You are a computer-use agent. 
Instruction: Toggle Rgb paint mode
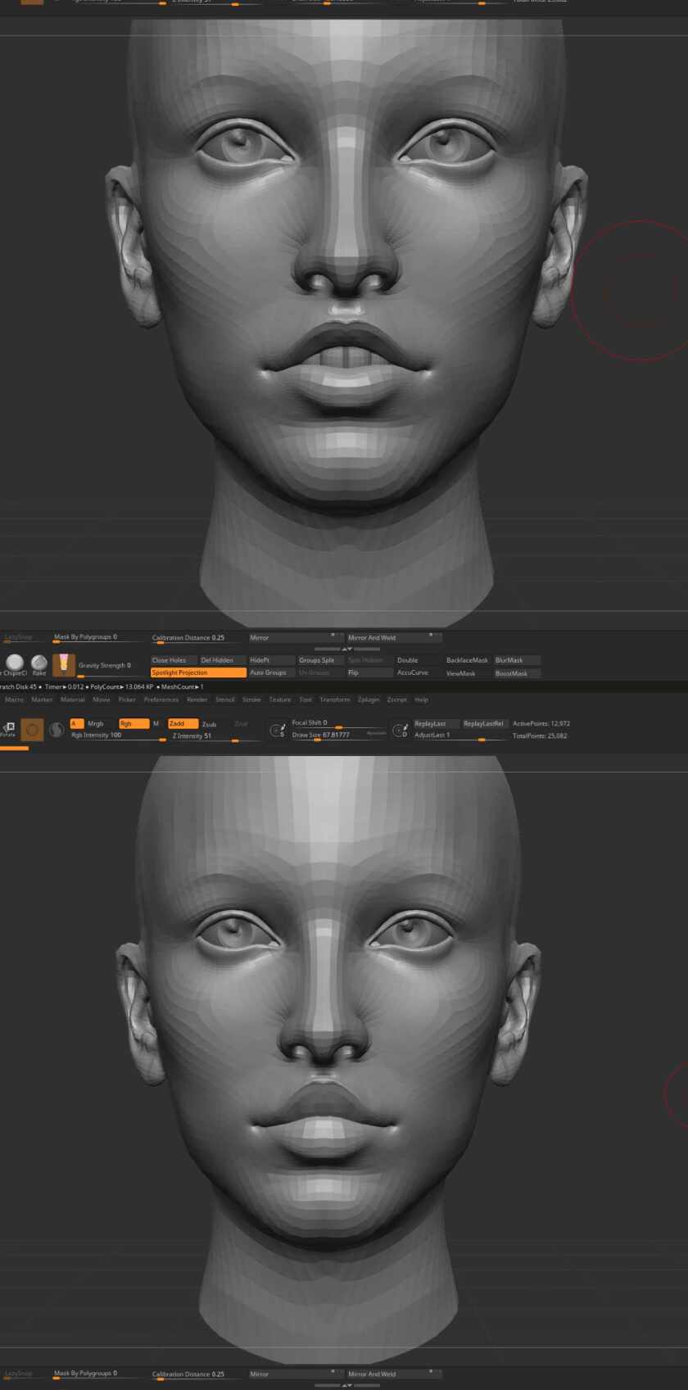(134, 723)
